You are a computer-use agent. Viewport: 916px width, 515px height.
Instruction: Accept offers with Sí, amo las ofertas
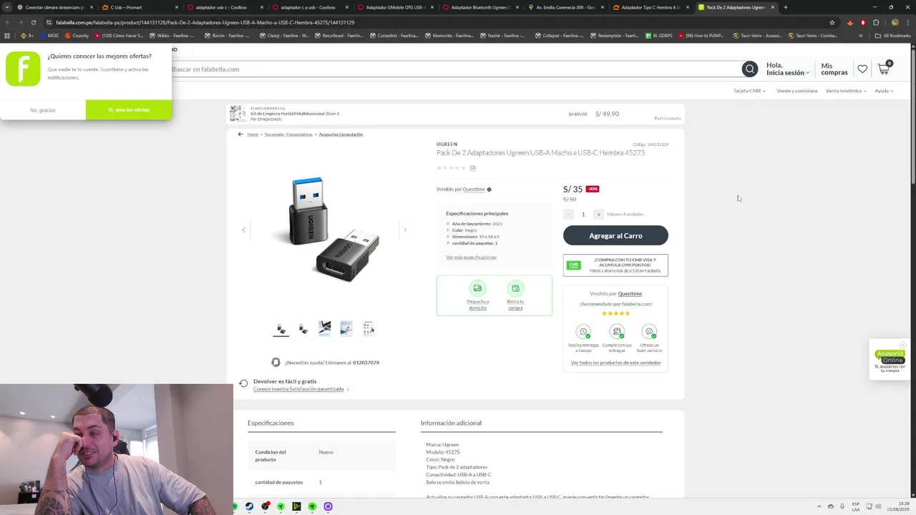[129, 110]
